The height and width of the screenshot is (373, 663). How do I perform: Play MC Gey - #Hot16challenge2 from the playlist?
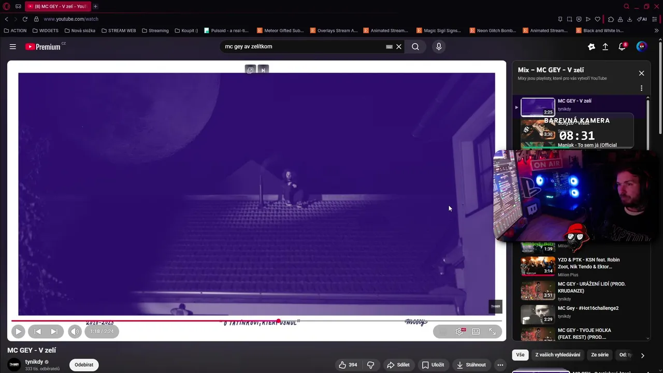pos(580,314)
